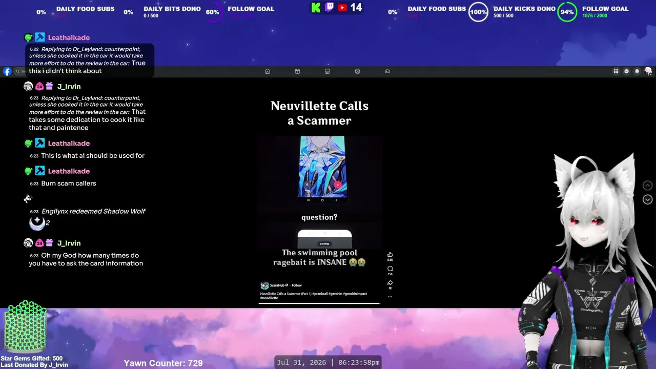Seek the reel progress bar
The image size is (656, 369).
(319, 303)
